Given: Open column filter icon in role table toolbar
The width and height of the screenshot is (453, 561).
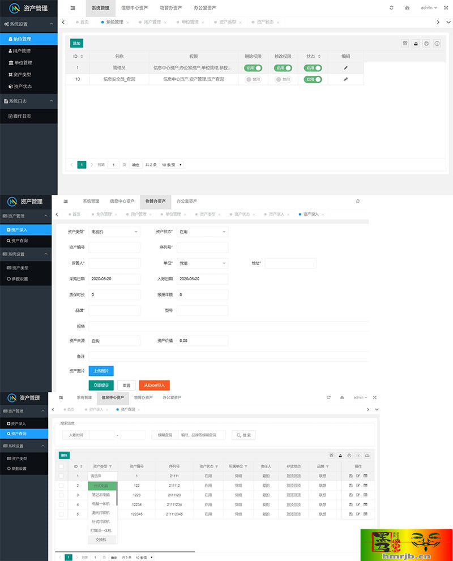Looking at the screenshot, I should [x=405, y=43].
